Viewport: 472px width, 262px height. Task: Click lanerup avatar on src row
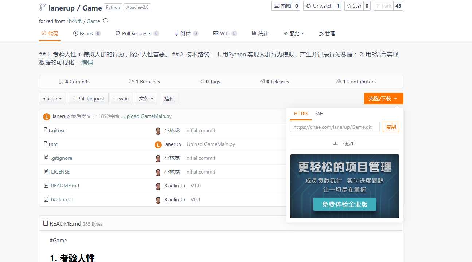(158, 144)
